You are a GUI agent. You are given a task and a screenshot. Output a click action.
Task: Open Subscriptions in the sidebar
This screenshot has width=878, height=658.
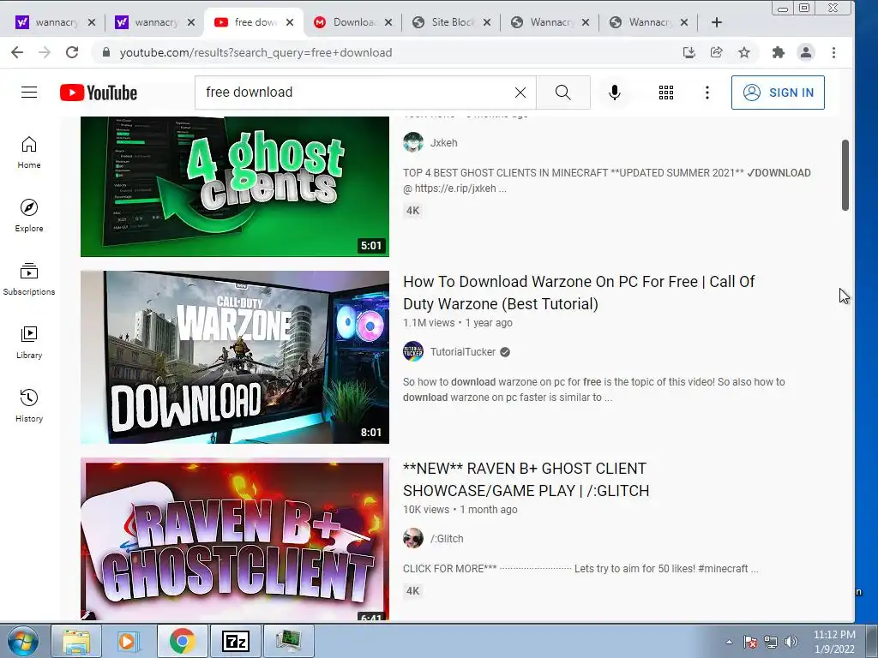pyautogui.click(x=29, y=278)
